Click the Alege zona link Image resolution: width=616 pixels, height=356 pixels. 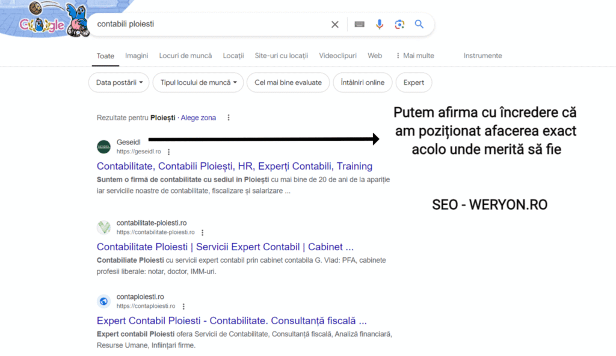pyautogui.click(x=198, y=117)
